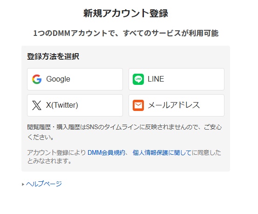Click the ください。 line of notice
Image resolution: width=258 pixels, height=214 pixels.
(41, 137)
